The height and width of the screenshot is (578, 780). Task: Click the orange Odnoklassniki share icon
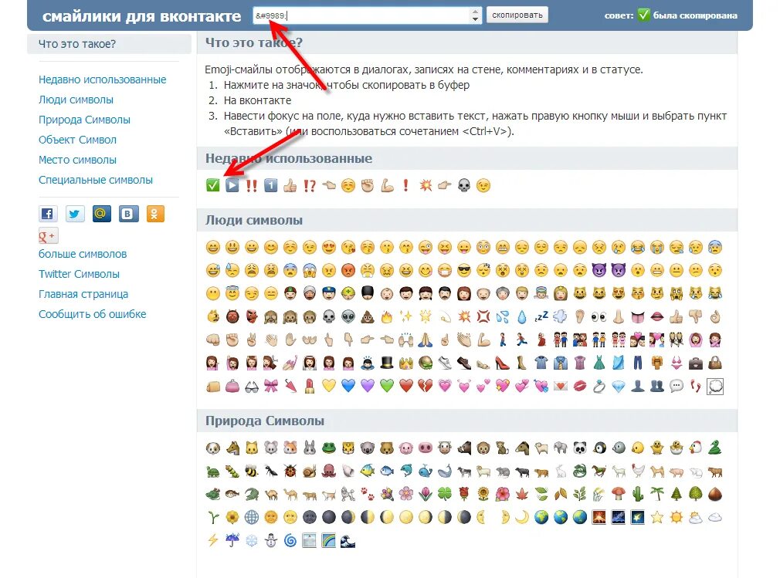click(x=155, y=214)
